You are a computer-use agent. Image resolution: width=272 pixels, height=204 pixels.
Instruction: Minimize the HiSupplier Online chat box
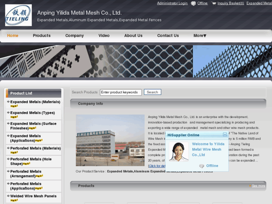(224, 134)
